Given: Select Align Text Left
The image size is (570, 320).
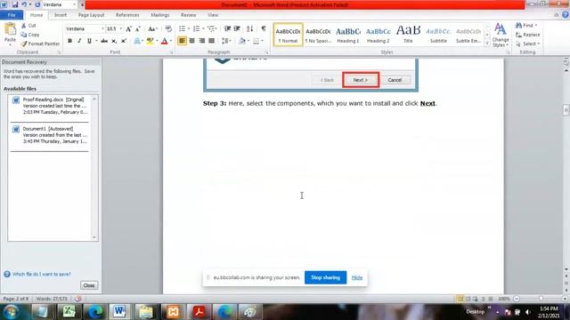Looking at the screenshot, I should point(182,41).
